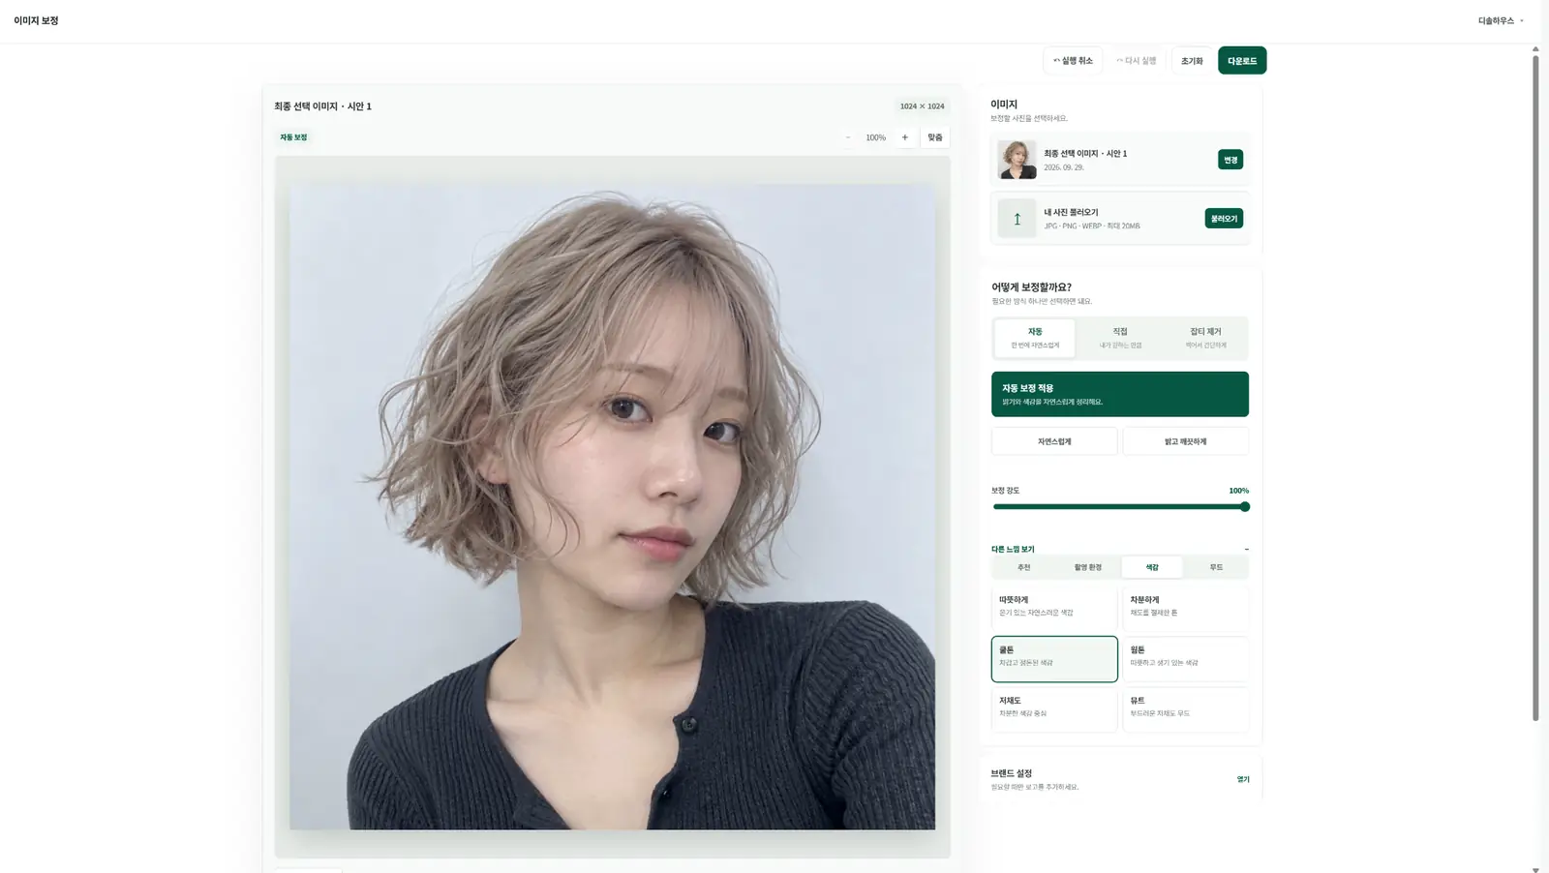The width and height of the screenshot is (1549, 873).
Task: Click the upload arrow icon beside 내 사진 불러오기
Action: coord(1017,219)
